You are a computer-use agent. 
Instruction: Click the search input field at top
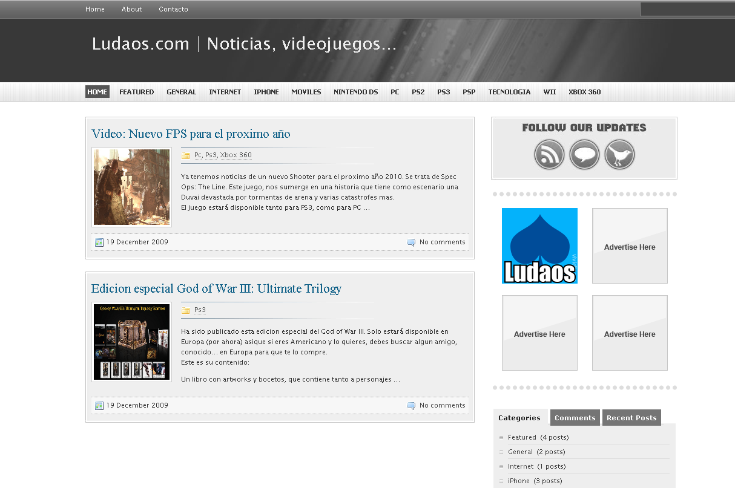pos(687,9)
